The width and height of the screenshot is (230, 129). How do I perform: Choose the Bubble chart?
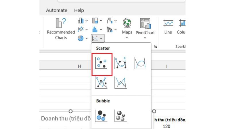[101, 116]
